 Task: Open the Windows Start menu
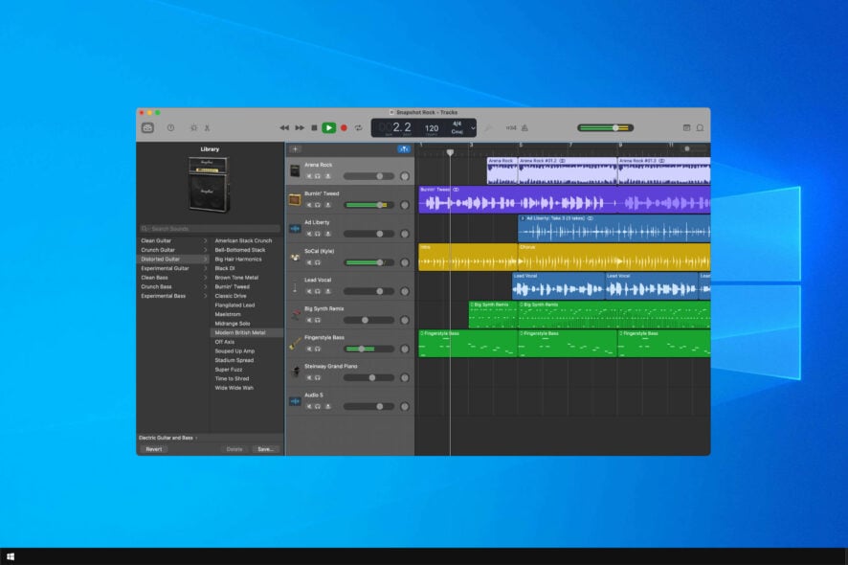pyautogui.click(x=11, y=556)
